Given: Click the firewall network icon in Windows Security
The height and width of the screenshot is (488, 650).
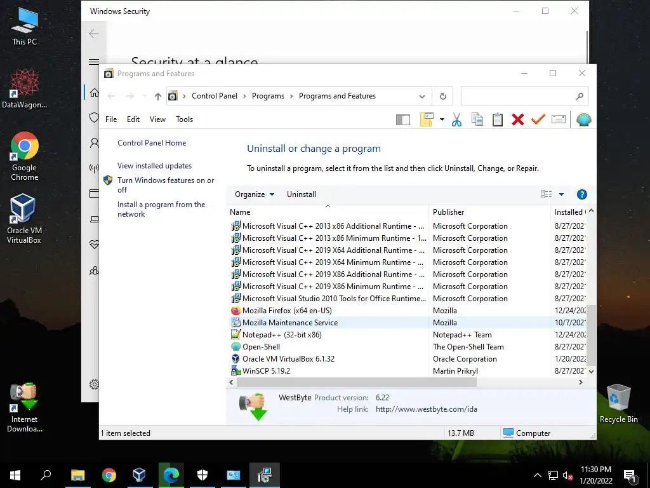Looking at the screenshot, I should pos(94,168).
